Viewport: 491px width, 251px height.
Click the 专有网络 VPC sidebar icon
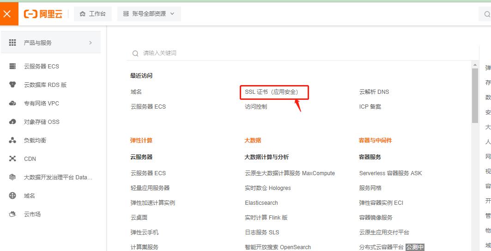click(x=12, y=103)
